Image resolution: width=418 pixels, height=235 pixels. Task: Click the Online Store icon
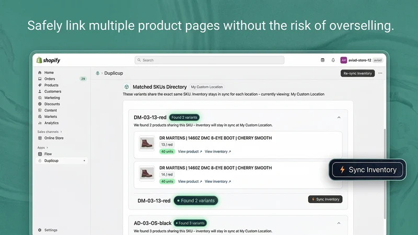(x=40, y=138)
